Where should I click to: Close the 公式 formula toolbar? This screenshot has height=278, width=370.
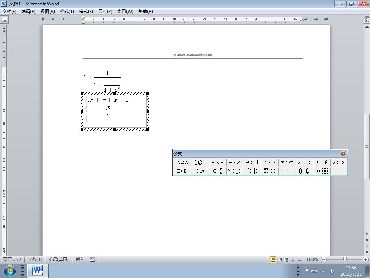pyautogui.click(x=343, y=153)
